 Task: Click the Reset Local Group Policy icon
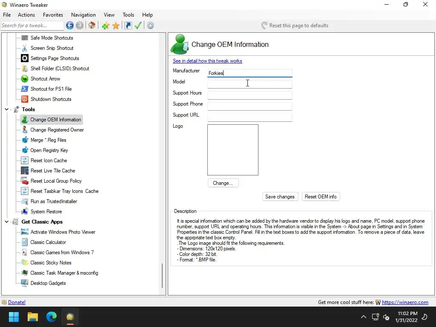pyautogui.click(x=25, y=181)
